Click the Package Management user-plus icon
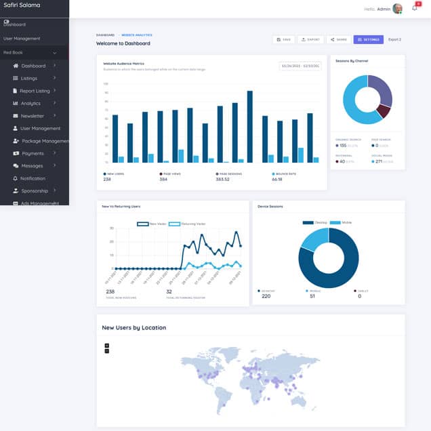The image size is (431, 431). (16, 141)
